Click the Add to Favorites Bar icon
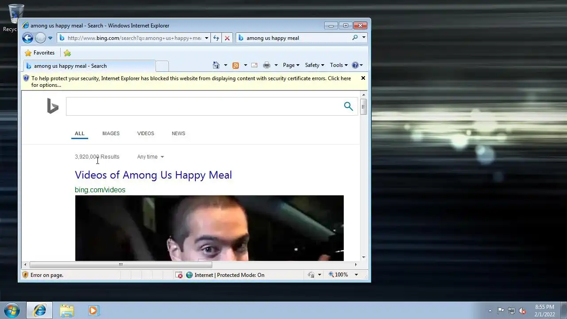Viewport: 567px width, 319px height. click(67, 53)
